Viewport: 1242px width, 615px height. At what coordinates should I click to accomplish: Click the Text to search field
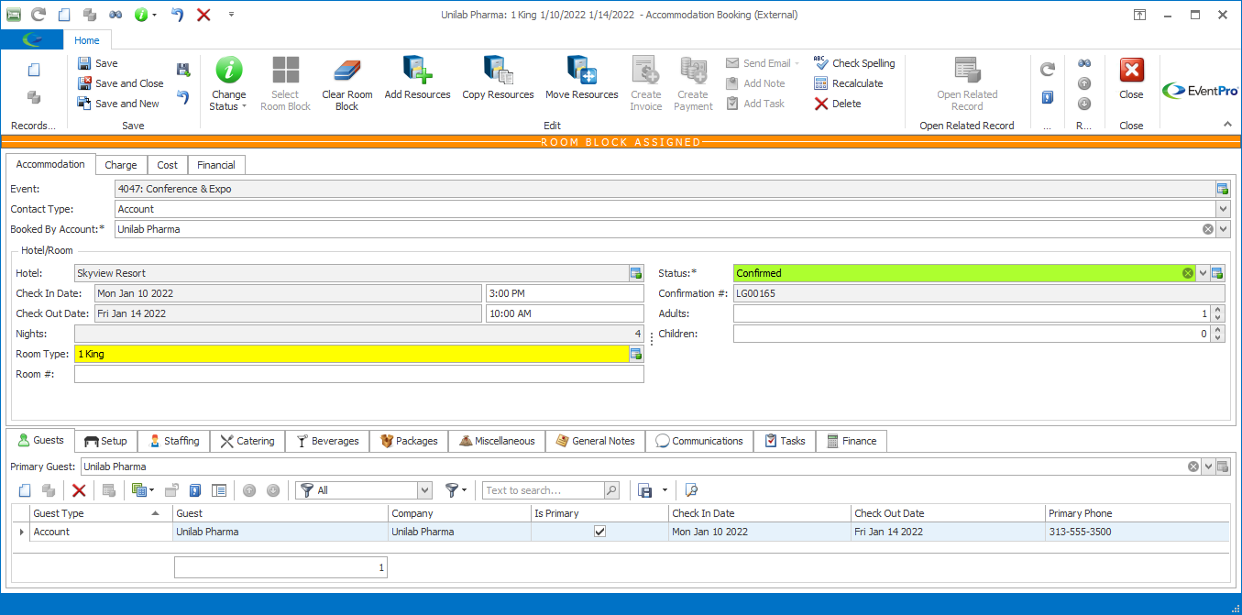pos(543,490)
